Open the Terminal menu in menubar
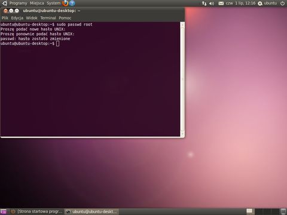This screenshot has width=287, height=215. [x=48, y=18]
